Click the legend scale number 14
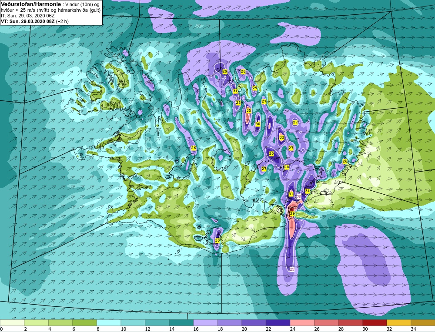Viewport: 435px width, 332px height. pos(172,329)
